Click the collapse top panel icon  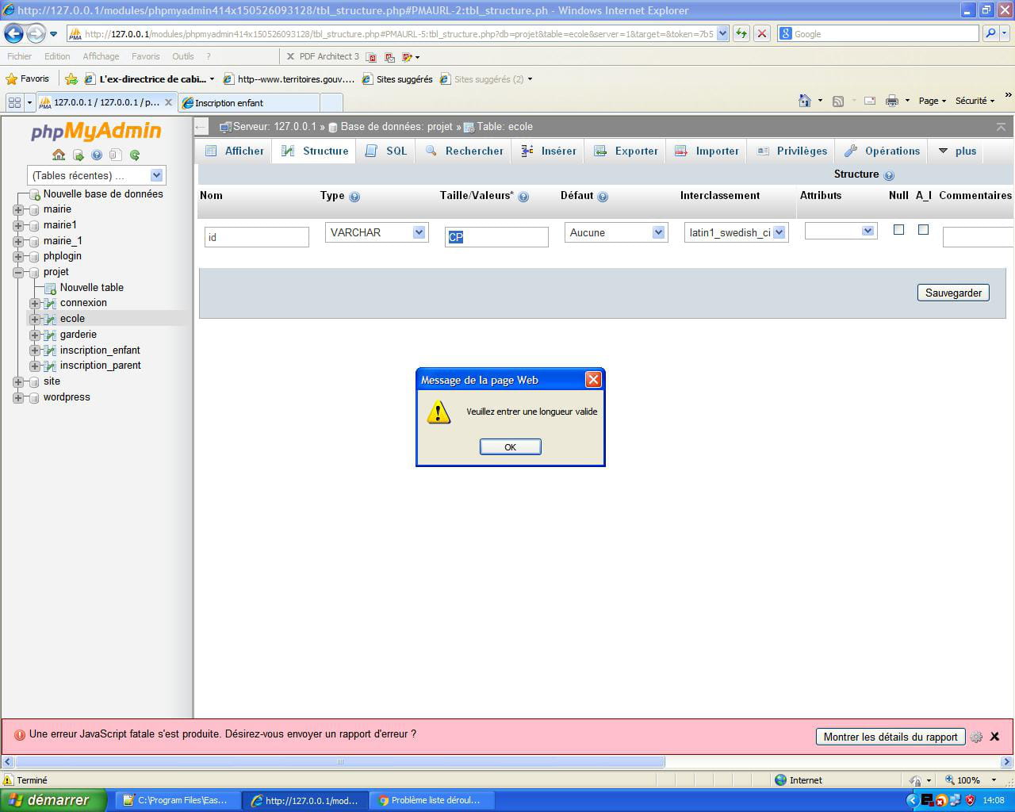tap(1001, 127)
